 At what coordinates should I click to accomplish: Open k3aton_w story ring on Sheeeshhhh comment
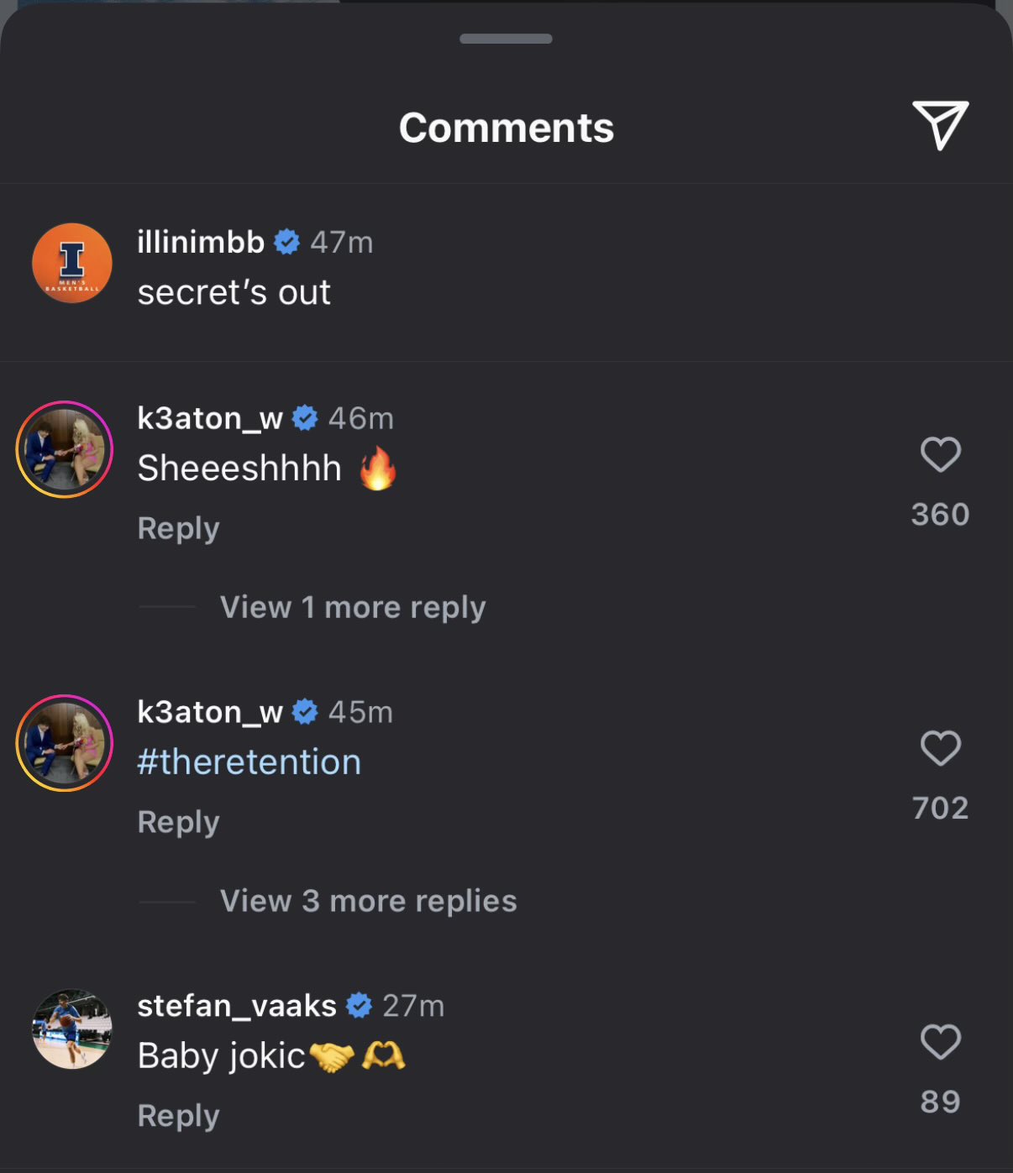click(x=65, y=449)
